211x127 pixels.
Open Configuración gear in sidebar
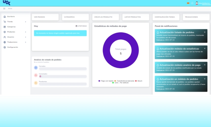[5, 47]
